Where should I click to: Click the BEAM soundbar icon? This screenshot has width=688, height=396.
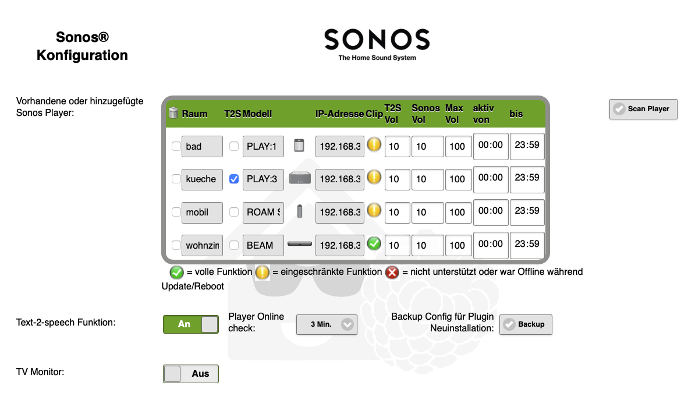click(x=300, y=244)
